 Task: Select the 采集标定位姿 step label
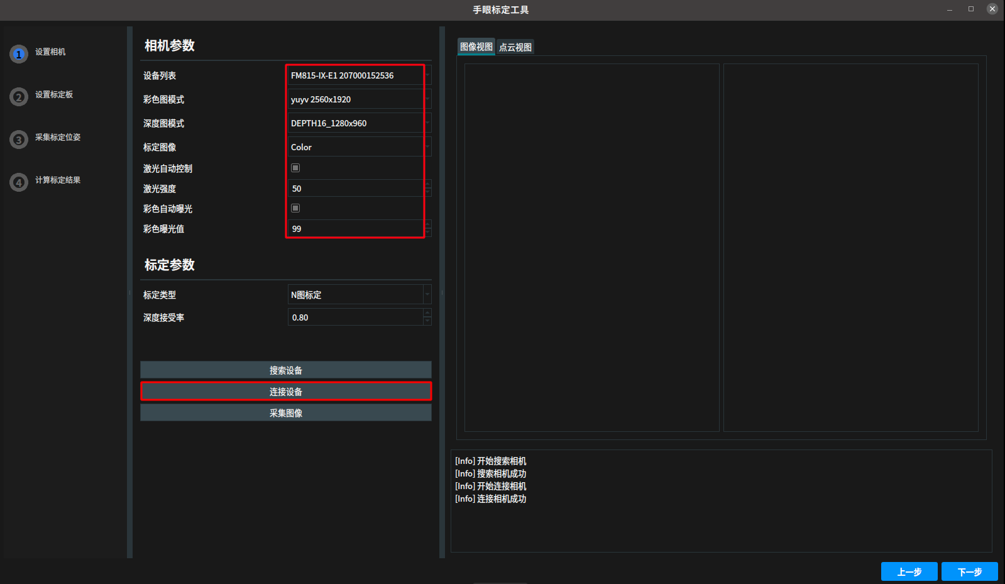point(58,137)
